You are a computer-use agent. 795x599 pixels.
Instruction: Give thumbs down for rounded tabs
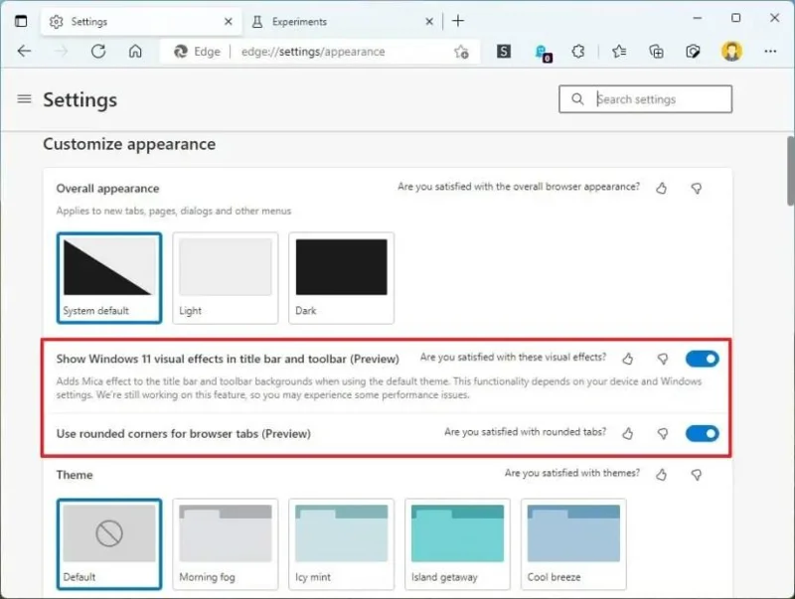click(663, 433)
